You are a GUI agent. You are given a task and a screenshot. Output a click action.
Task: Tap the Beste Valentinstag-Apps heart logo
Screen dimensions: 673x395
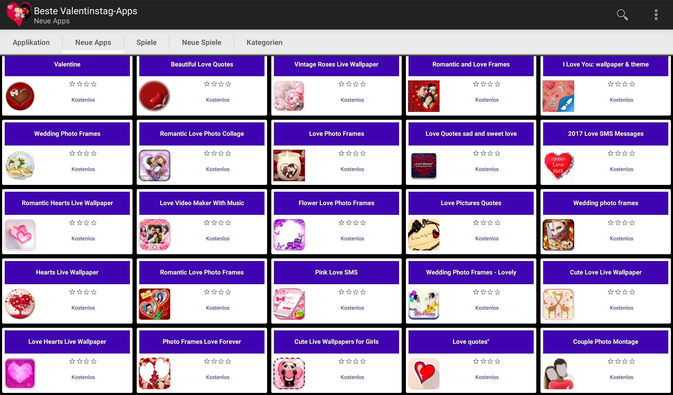pos(19,14)
